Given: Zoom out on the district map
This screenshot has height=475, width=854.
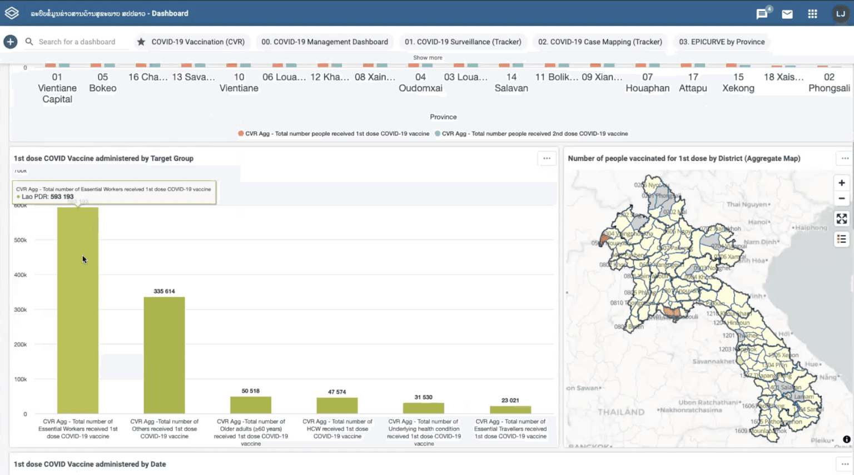Looking at the screenshot, I should point(842,198).
